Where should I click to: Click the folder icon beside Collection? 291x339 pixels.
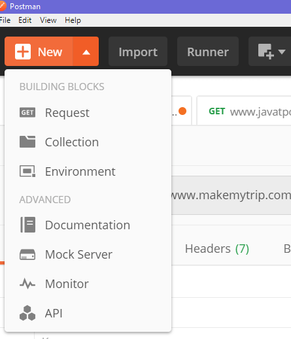27,142
